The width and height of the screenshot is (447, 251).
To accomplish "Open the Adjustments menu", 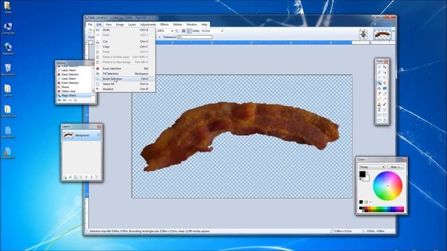I will pyautogui.click(x=148, y=24).
